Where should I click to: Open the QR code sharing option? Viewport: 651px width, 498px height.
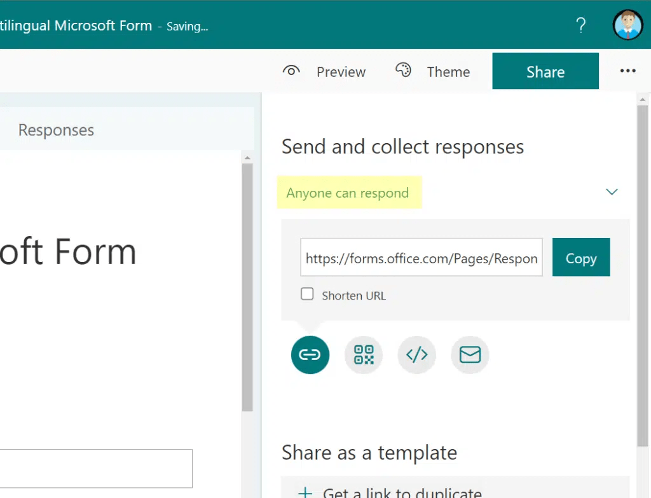tap(364, 355)
